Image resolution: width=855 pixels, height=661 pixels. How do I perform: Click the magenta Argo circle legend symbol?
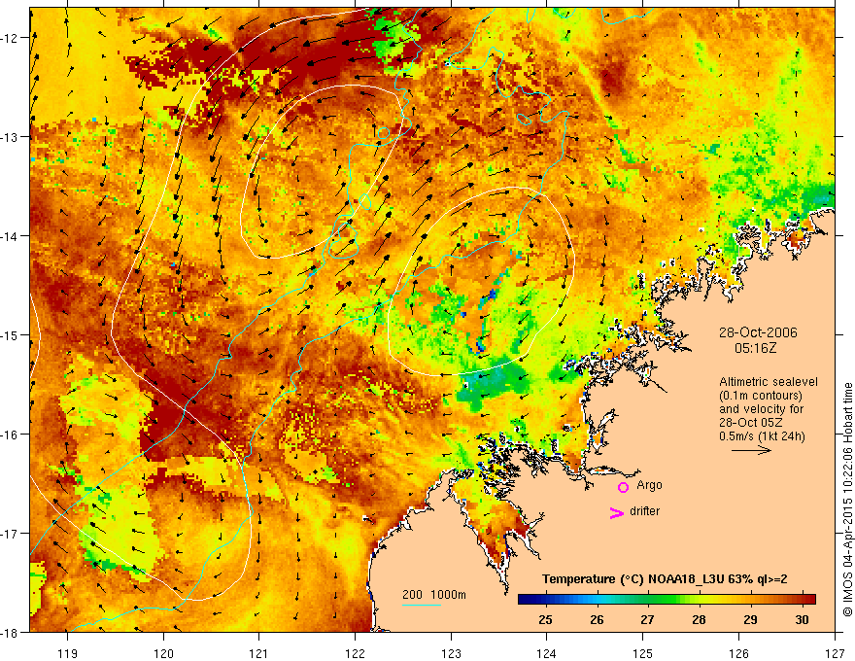coord(623,487)
